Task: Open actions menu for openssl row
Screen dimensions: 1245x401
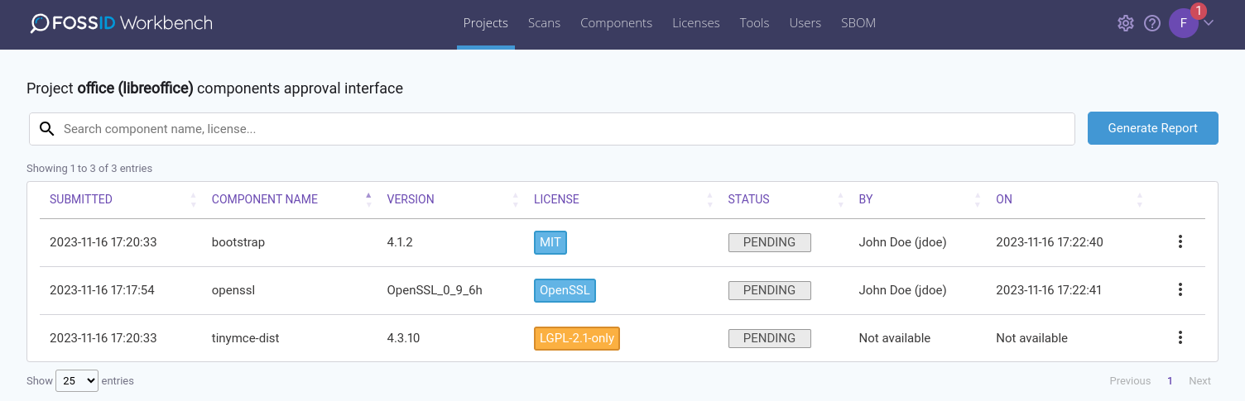Action: click(1180, 290)
